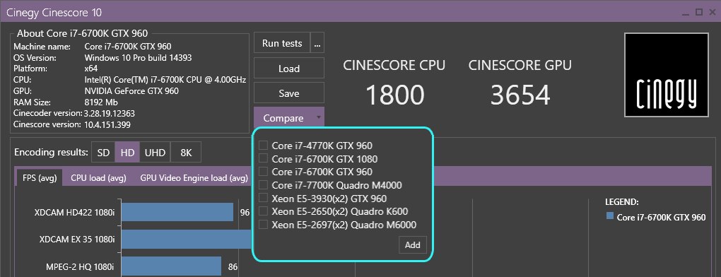Screen dimensions: 721x277
Task: Click the Platform x64 value
Action: click(x=90, y=69)
